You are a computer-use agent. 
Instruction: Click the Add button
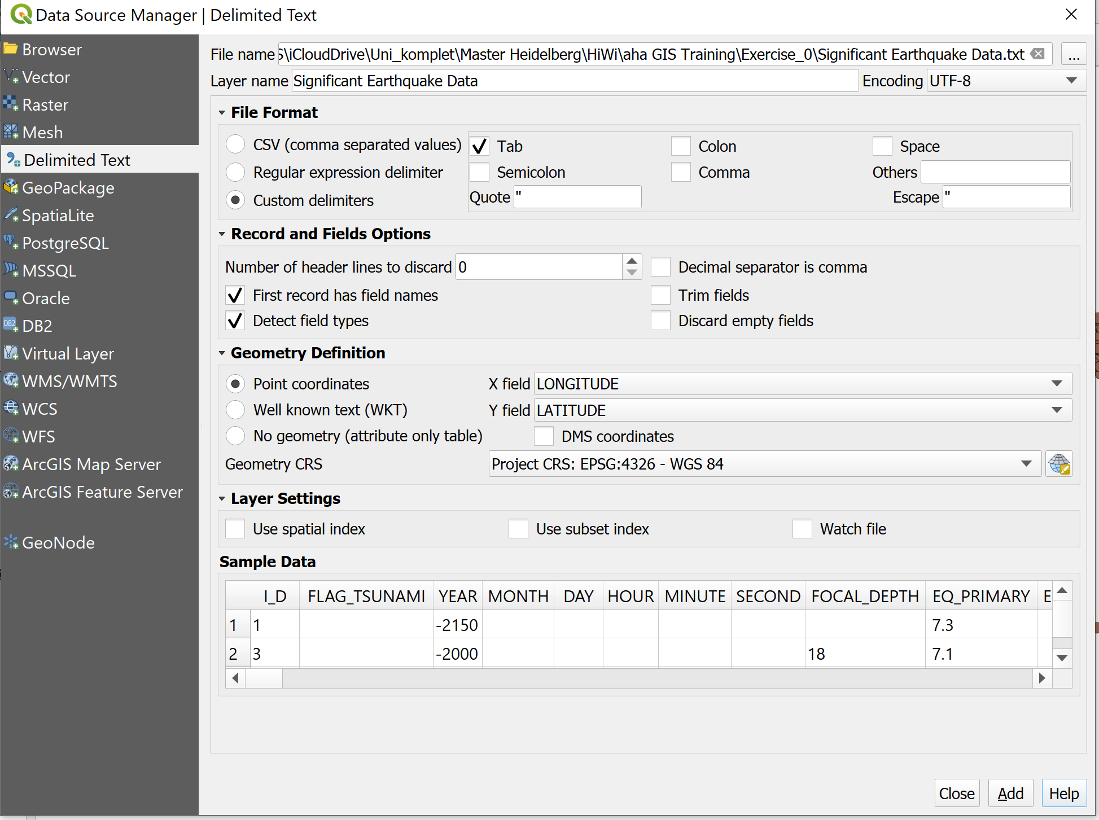point(1010,793)
